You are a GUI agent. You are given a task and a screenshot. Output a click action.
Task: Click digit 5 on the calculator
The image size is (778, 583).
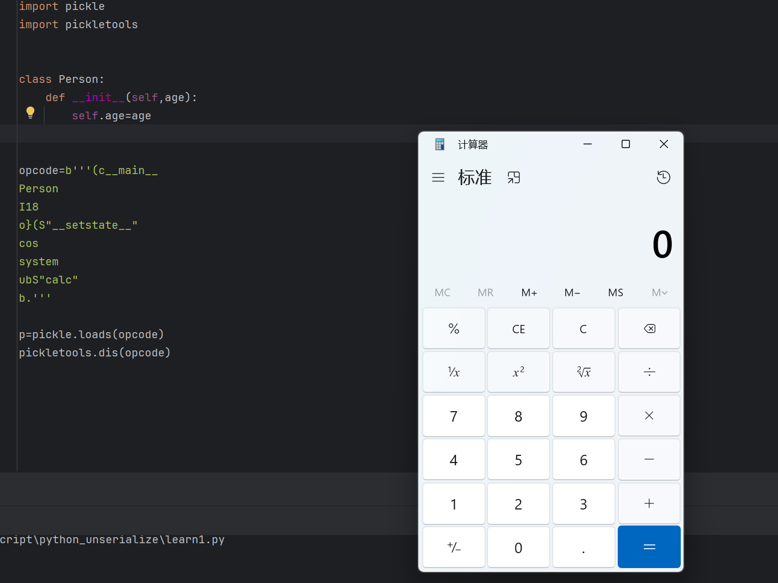518,459
